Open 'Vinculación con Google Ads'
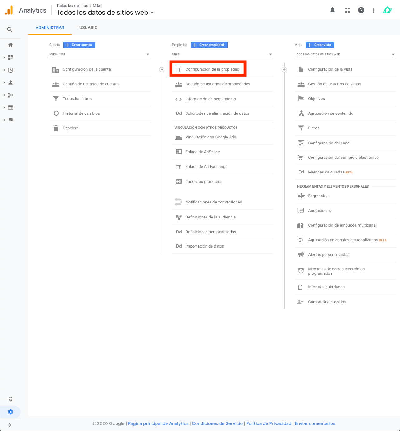The image size is (400, 431). [211, 137]
